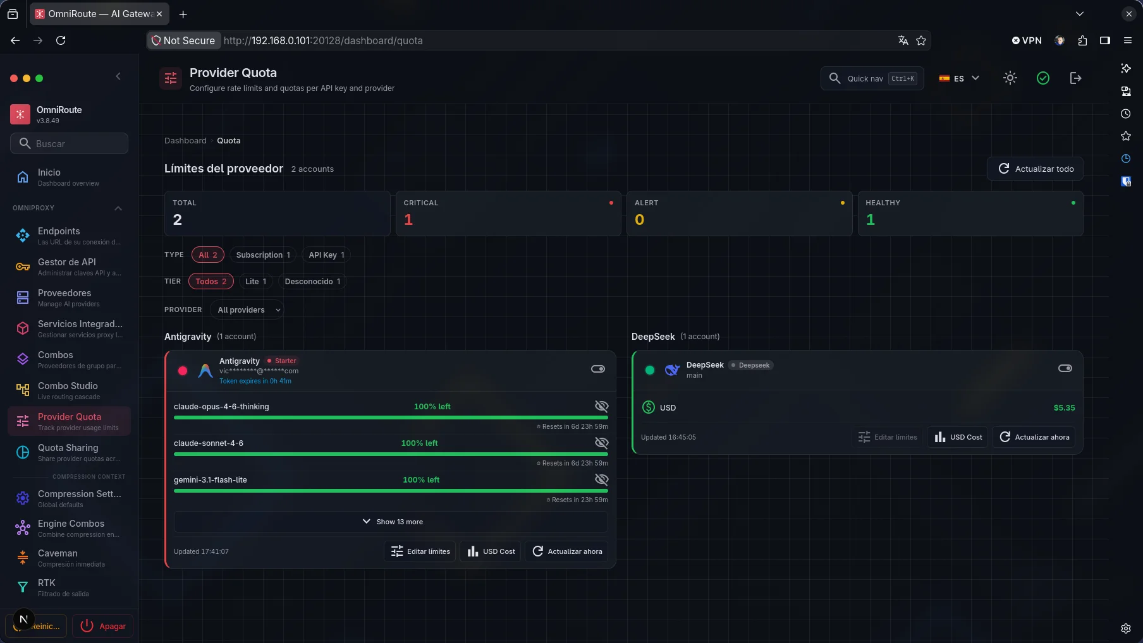Image resolution: width=1143 pixels, height=643 pixels.
Task: Click the RTK filter icon
Action: [23, 587]
